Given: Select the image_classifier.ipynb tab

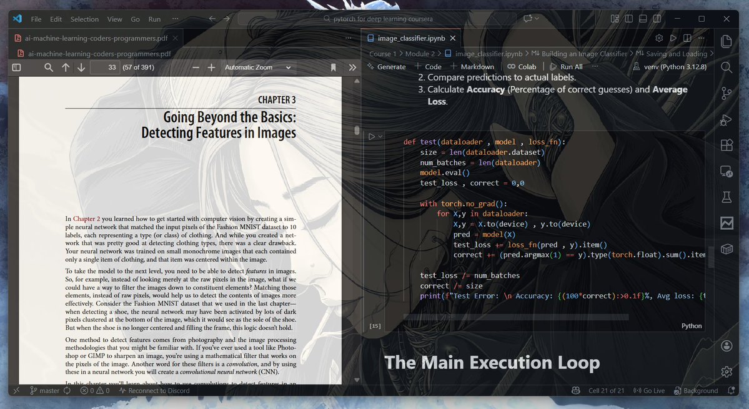Looking at the screenshot, I should (411, 38).
